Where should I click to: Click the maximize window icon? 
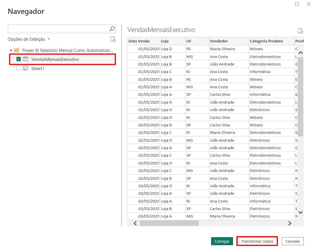pos(297,4)
